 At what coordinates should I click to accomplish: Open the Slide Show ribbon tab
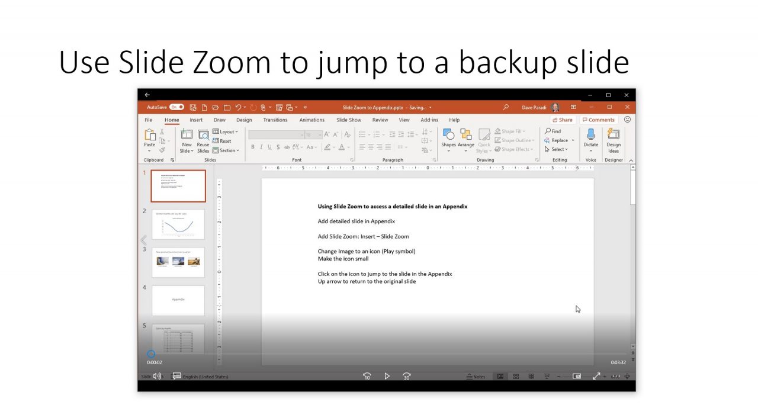pyautogui.click(x=348, y=120)
